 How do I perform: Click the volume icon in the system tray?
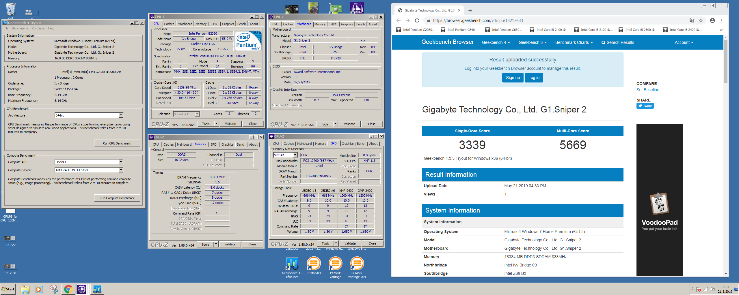(x=712, y=289)
